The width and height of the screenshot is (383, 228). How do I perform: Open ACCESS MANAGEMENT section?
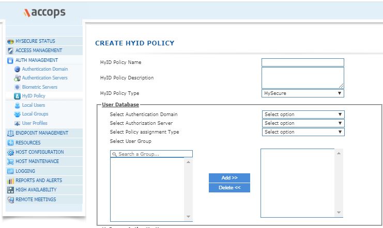[x=44, y=51]
